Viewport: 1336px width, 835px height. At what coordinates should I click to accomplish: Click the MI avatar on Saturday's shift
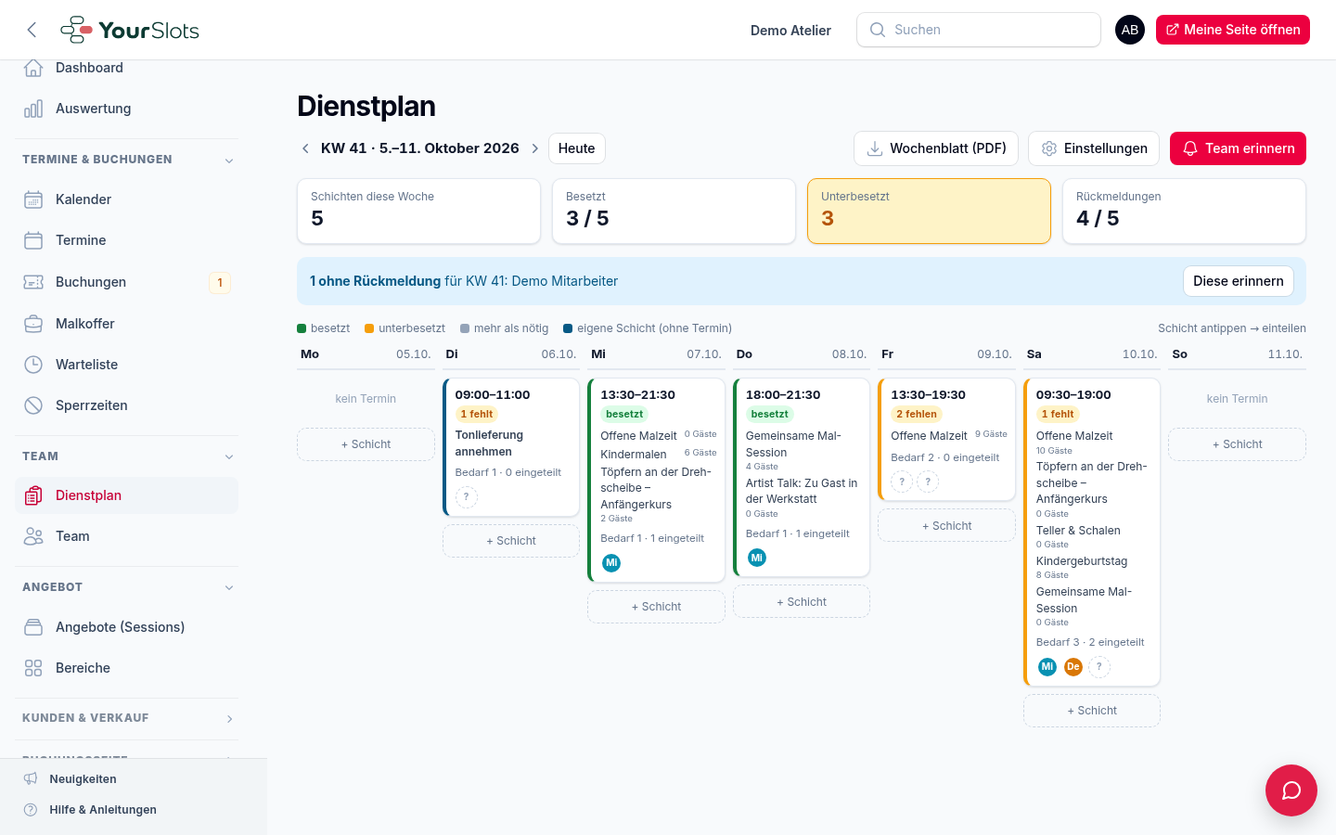pyautogui.click(x=1047, y=666)
